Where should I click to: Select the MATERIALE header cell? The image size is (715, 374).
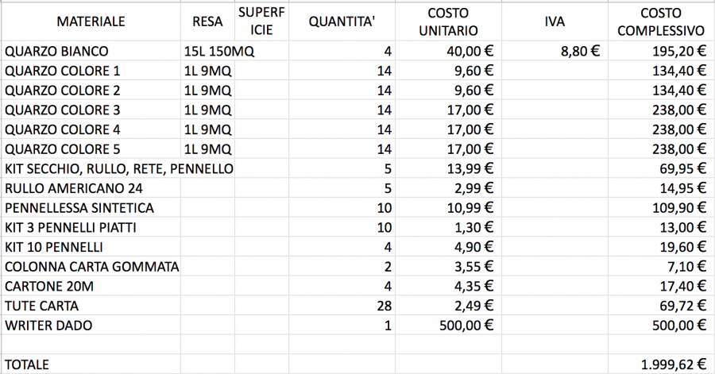click(x=91, y=21)
